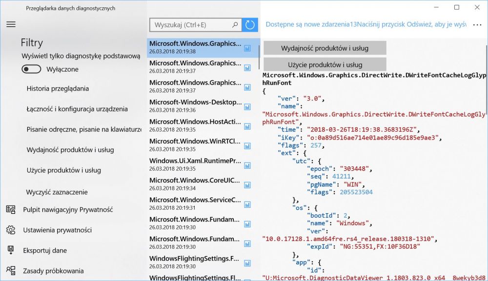Click the event list scrollbar
Viewport: 488px width, 281px height.
click(259, 57)
